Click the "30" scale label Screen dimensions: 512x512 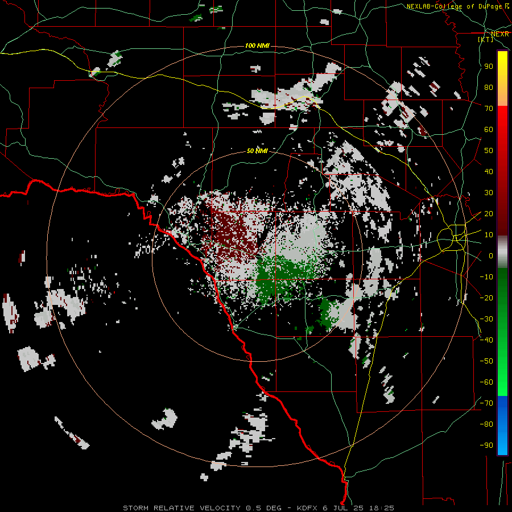pyautogui.click(x=489, y=193)
